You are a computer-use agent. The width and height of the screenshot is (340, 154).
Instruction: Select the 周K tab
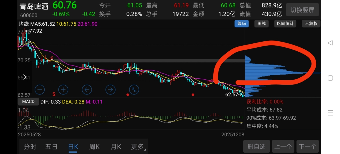pyautogui.click(x=95, y=147)
